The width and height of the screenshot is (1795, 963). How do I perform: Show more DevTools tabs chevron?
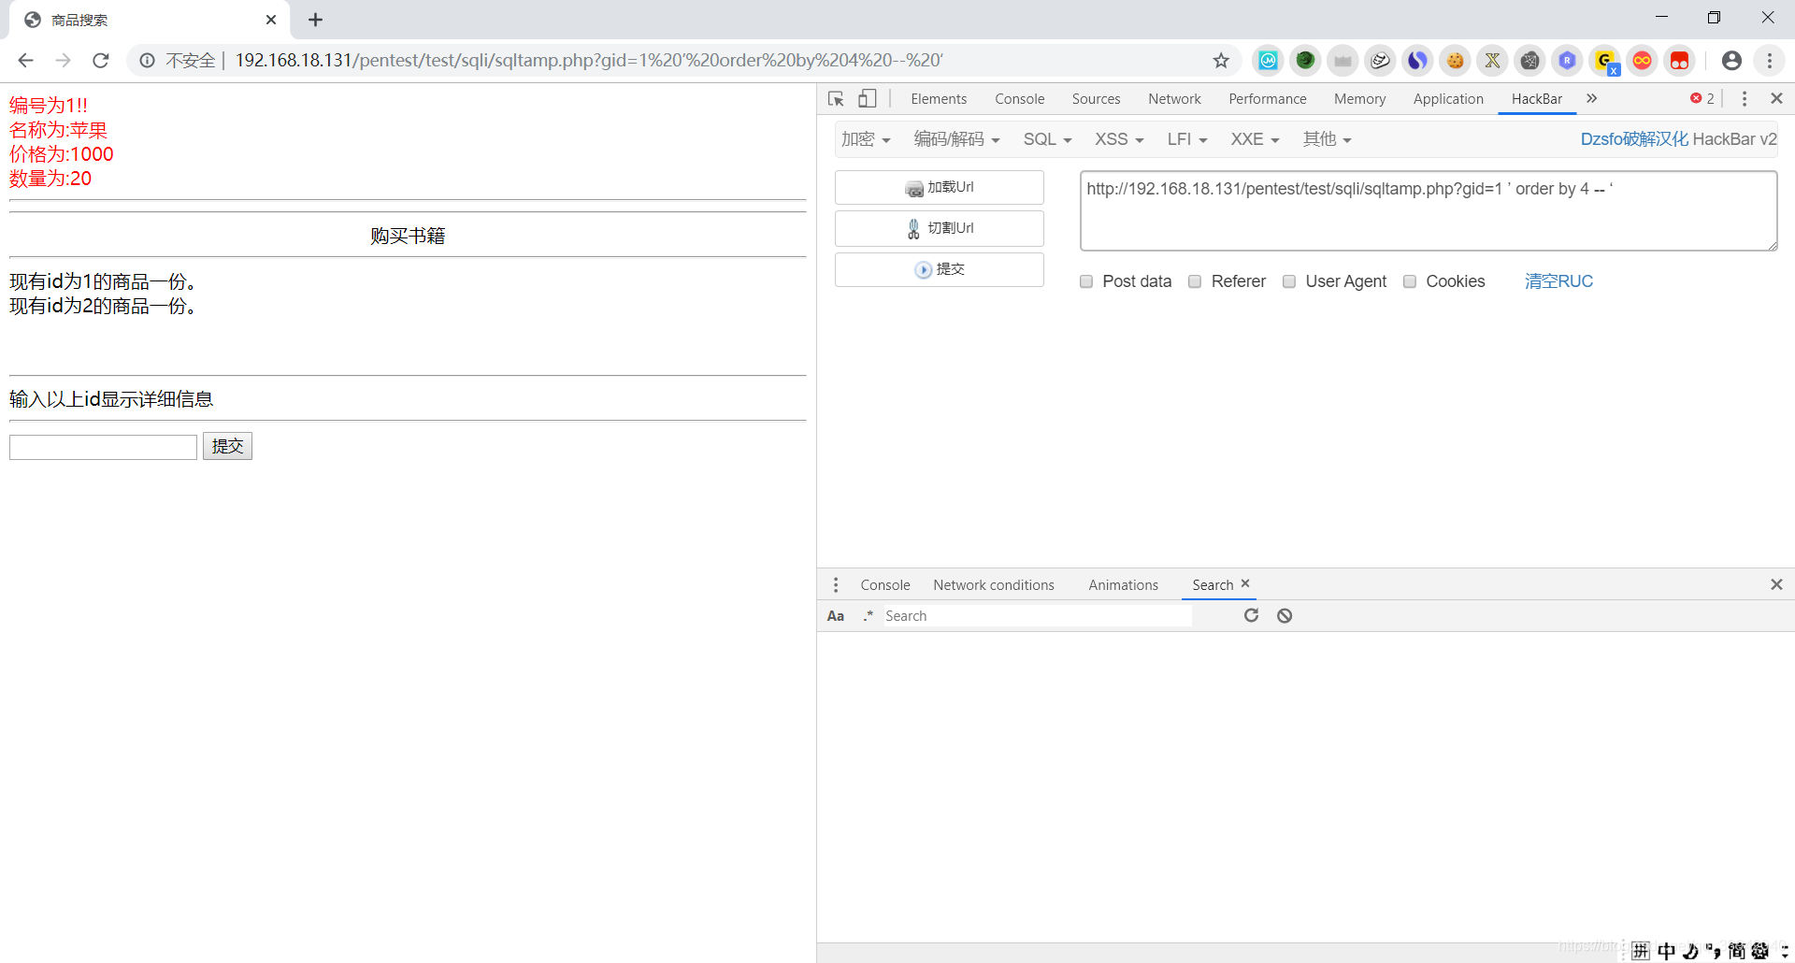(1591, 98)
